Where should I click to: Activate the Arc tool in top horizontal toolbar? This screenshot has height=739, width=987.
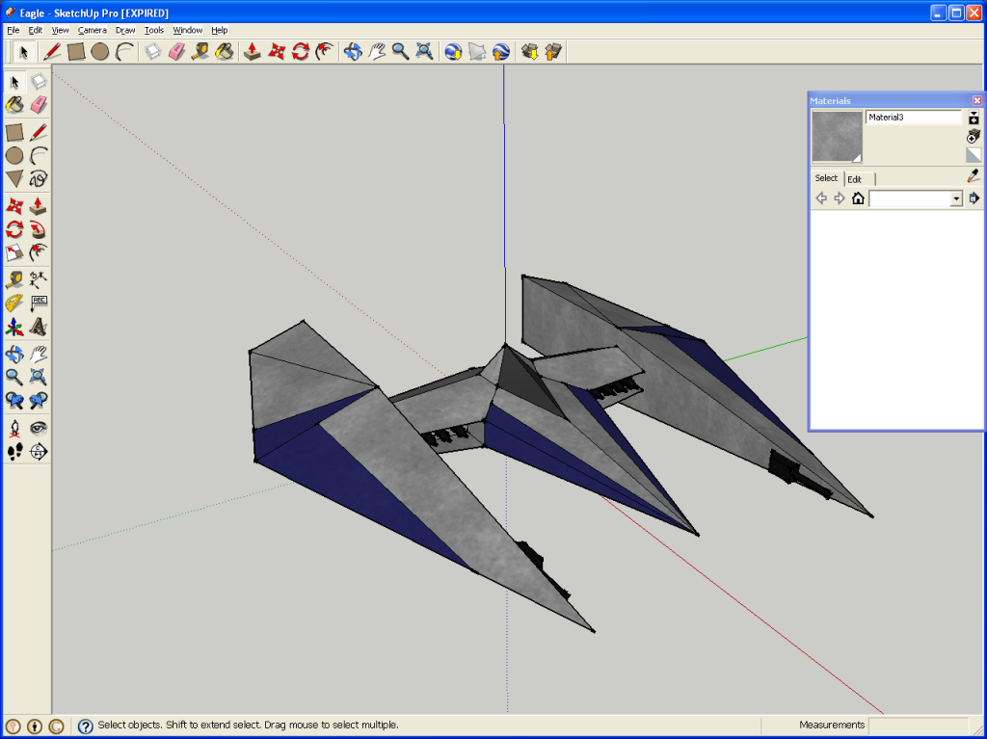124,52
